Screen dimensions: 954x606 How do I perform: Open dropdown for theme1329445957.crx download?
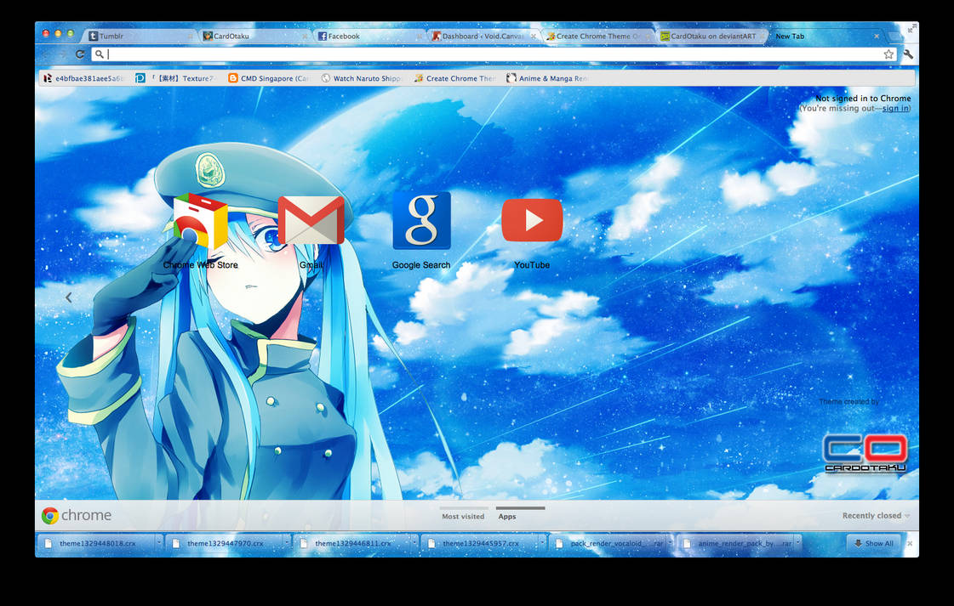pyautogui.click(x=542, y=543)
